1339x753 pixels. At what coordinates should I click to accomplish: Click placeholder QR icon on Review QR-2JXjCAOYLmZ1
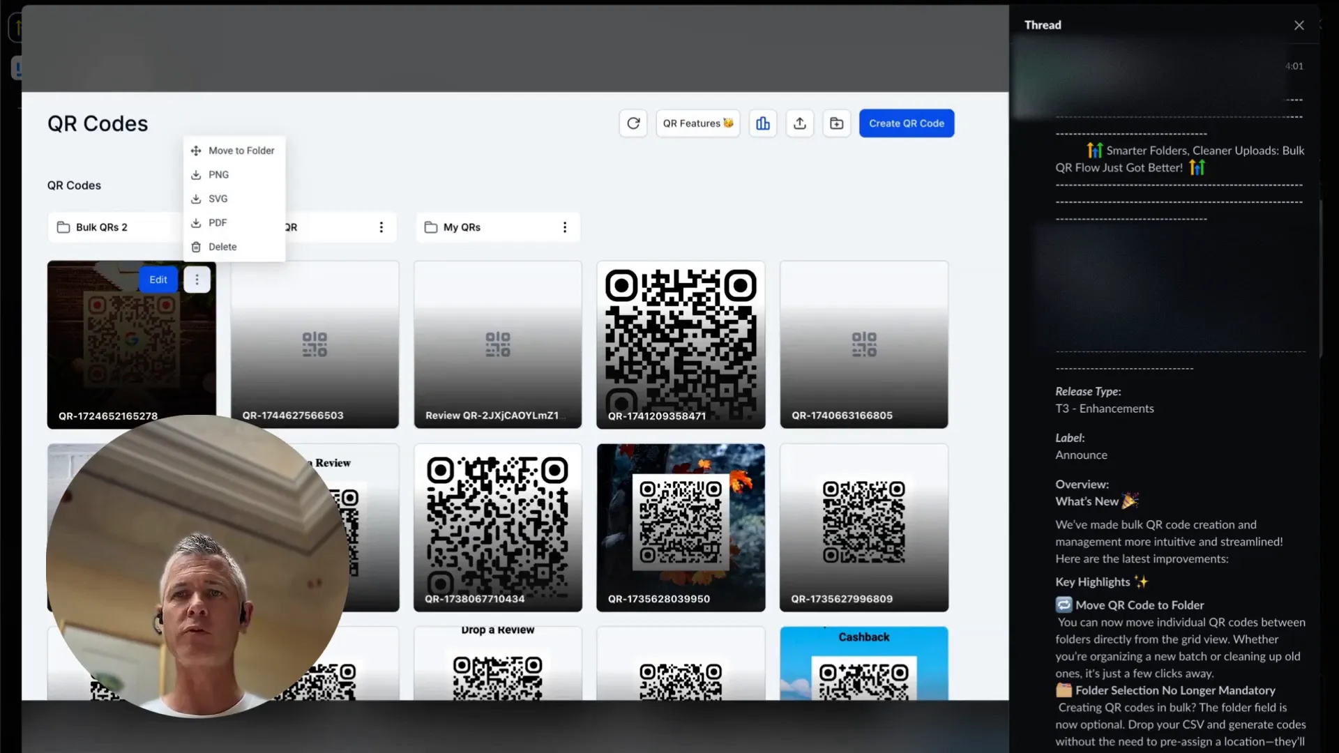coord(498,344)
